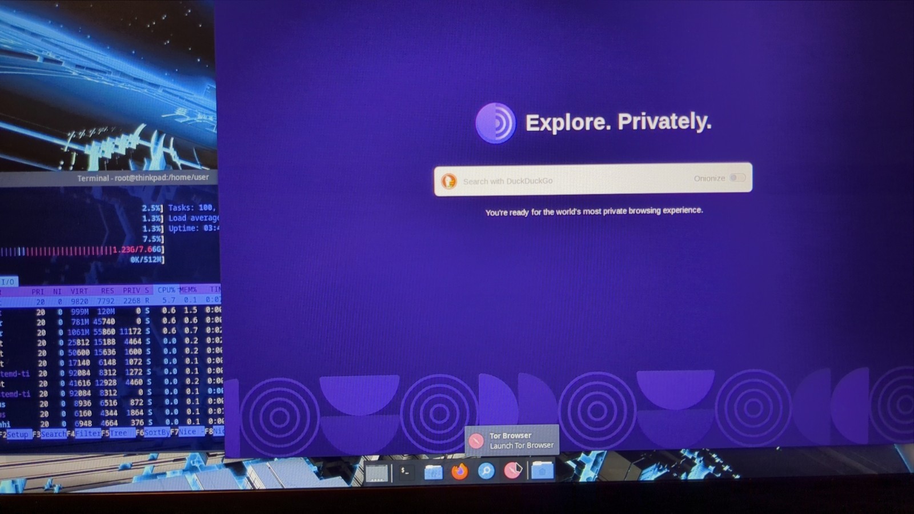Open the File Manager folder in dock
914x514 pixels.
click(433, 472)
